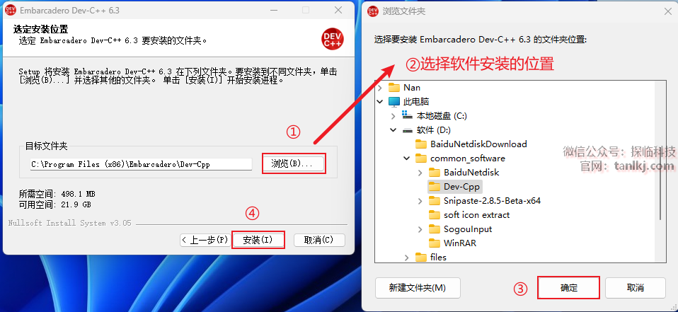678x312 pixels.
Task: Click 取消 in the browse folder dialog
Action: pyautogui.click(x=636, y=288)
